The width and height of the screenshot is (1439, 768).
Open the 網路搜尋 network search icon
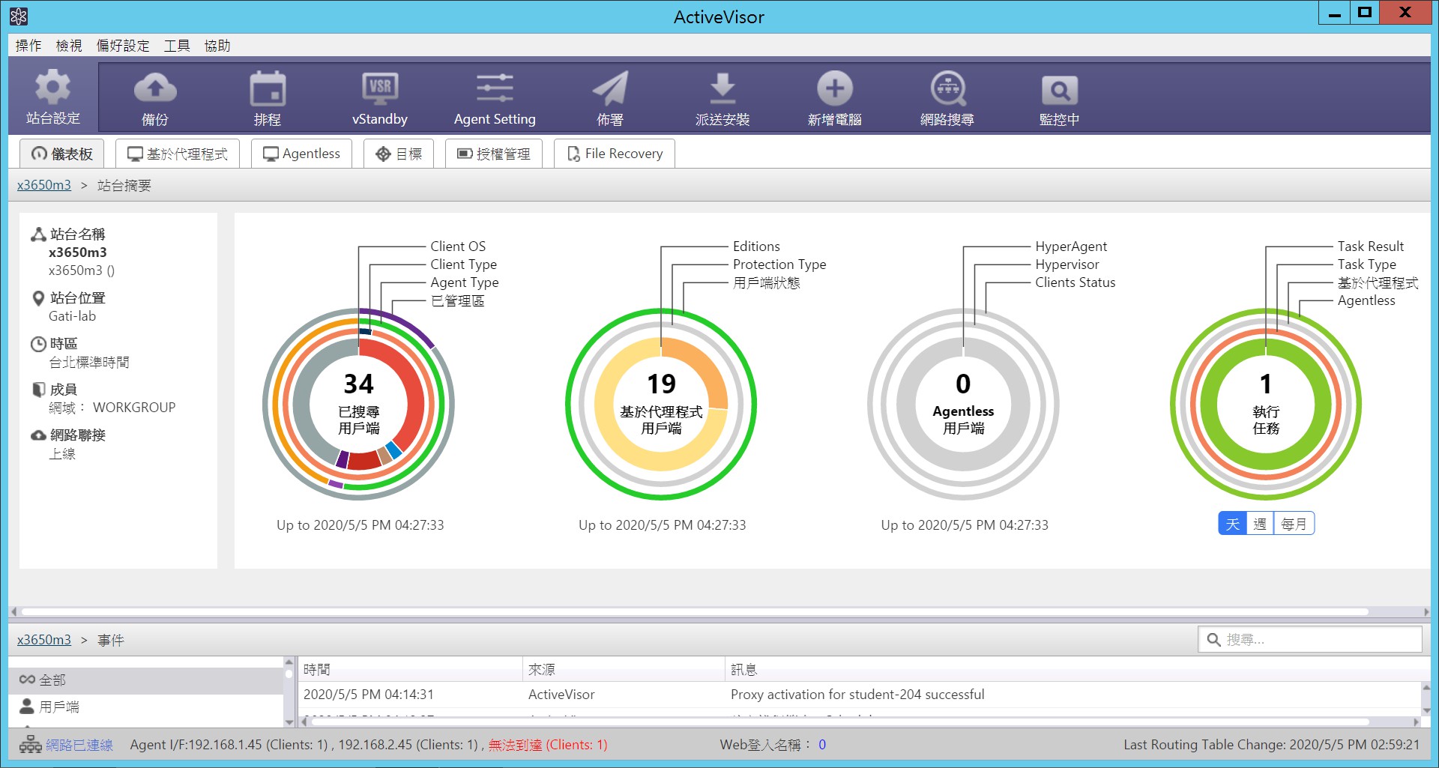point(947,88)
